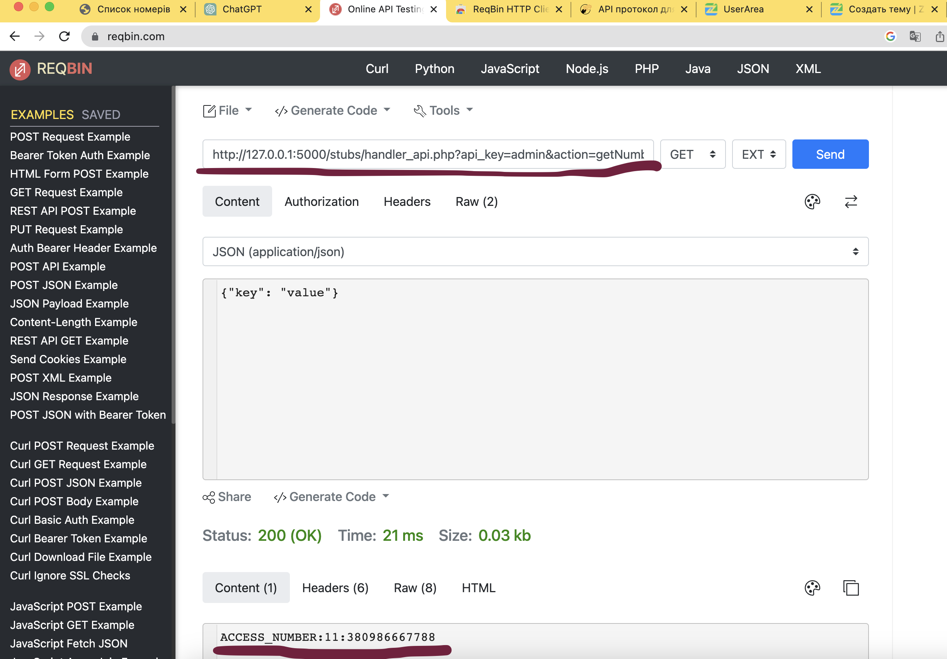This screenshot has height=659, width=947.
Task: Switch to the SAVED sidebar tab
Action: 100,115
